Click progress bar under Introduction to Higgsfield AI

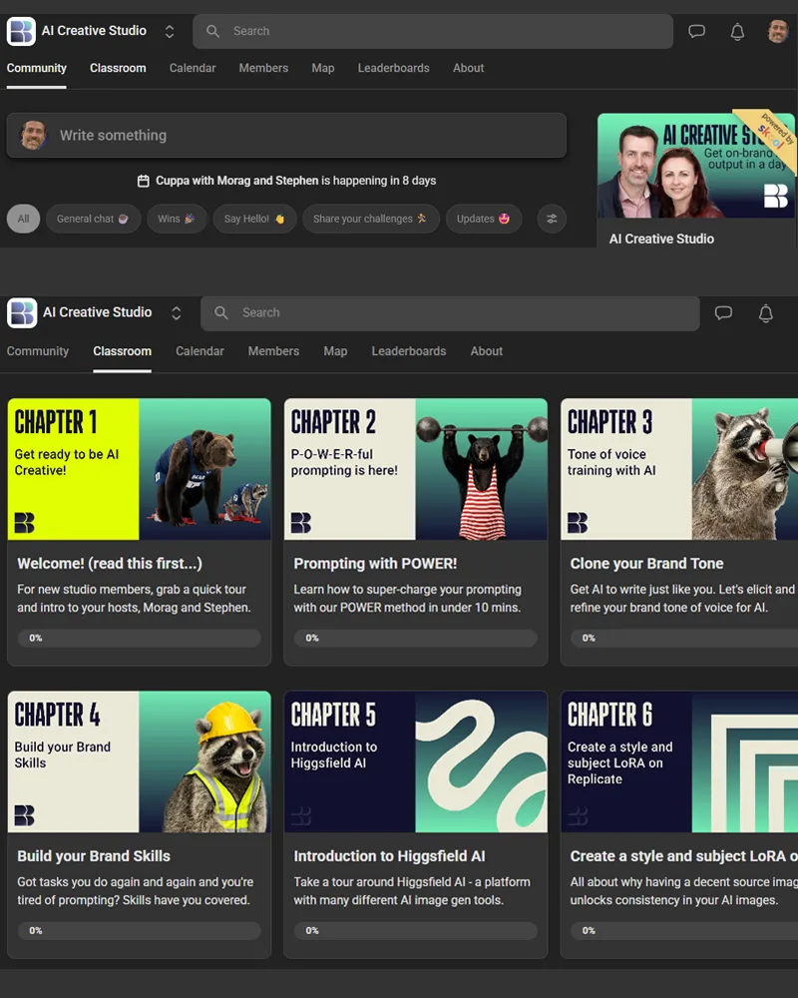point(416,930)
